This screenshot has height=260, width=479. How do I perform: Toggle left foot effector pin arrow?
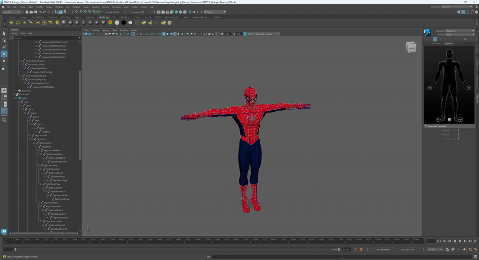(460, 120)
